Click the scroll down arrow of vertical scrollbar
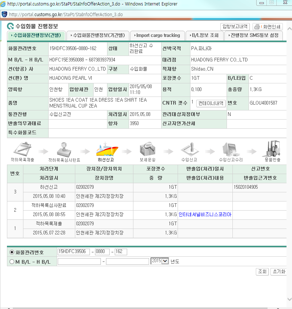292x309 pixels. click(289, 299)
